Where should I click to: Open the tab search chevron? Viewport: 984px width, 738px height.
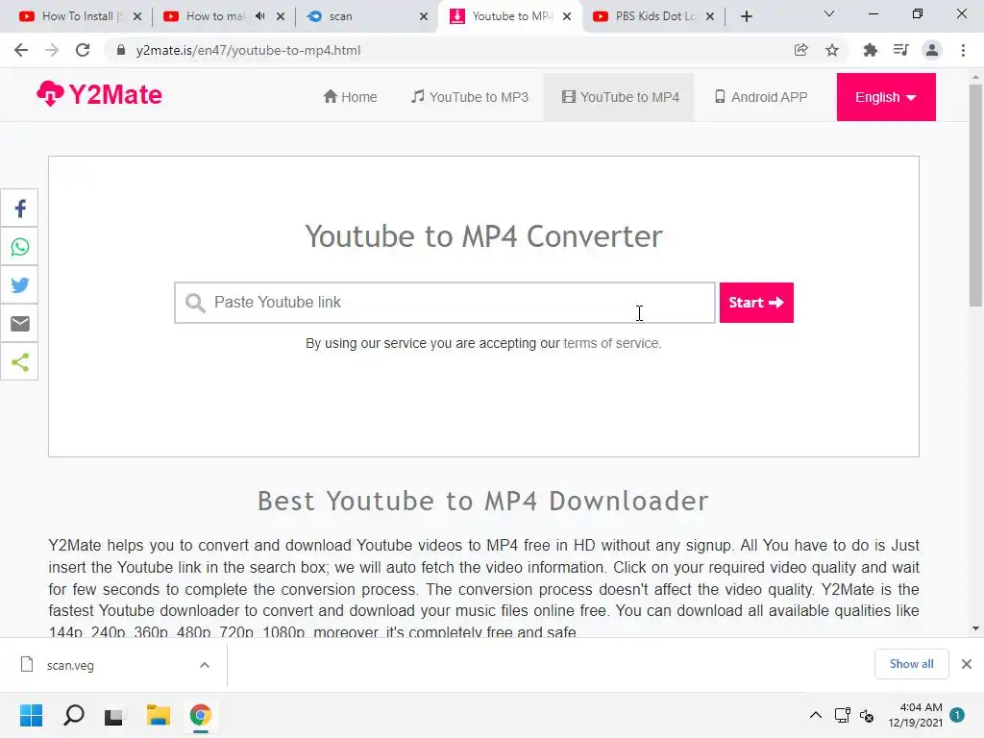point(829,13)
